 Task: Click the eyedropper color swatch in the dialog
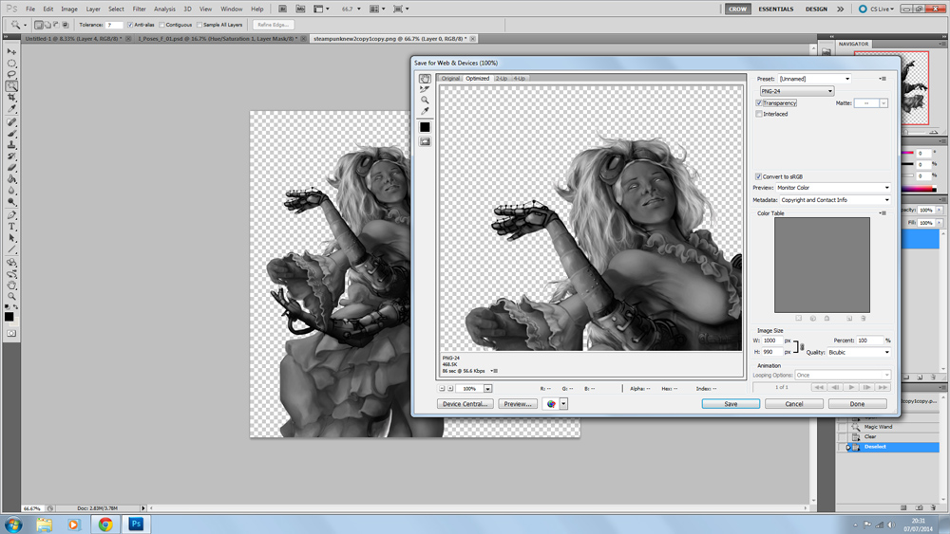pos(425,127)
